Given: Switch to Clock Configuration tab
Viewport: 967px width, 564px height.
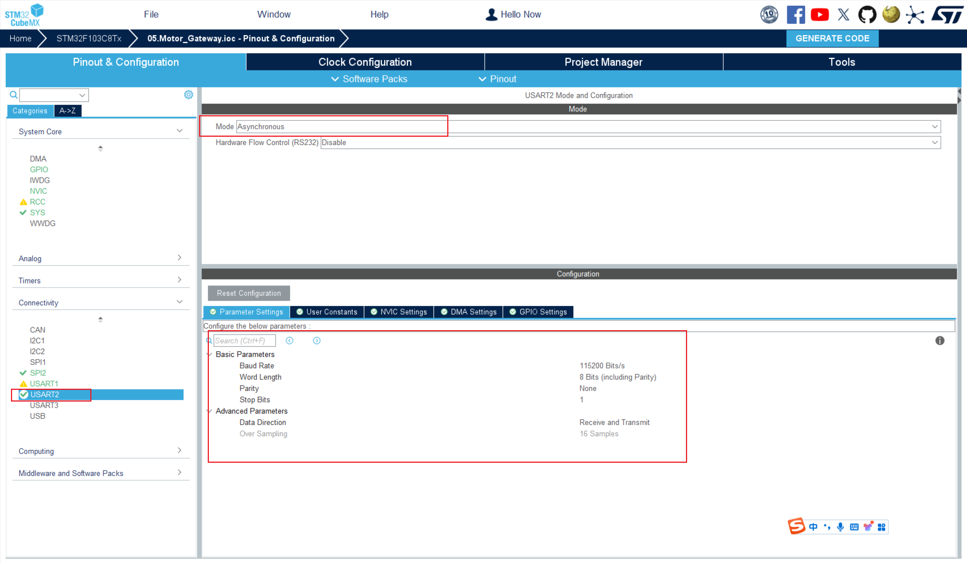Looking at the screenshot, I should 365,62.
